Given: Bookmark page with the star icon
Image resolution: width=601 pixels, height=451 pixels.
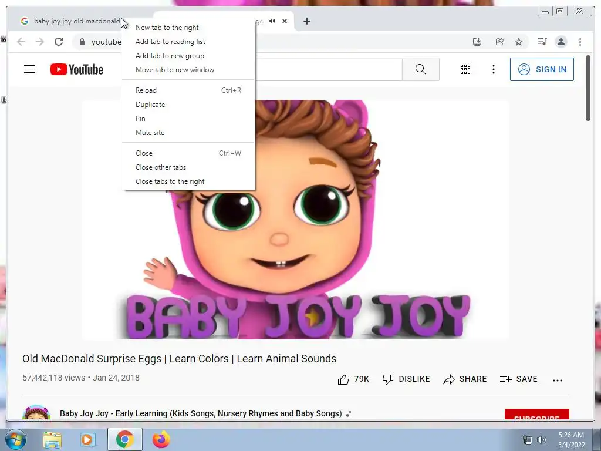Looking at the screenshot, I should 519,42.
